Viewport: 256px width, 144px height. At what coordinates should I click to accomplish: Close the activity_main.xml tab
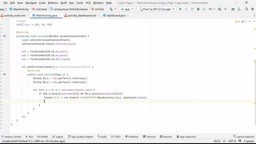[x=28, y=15]
